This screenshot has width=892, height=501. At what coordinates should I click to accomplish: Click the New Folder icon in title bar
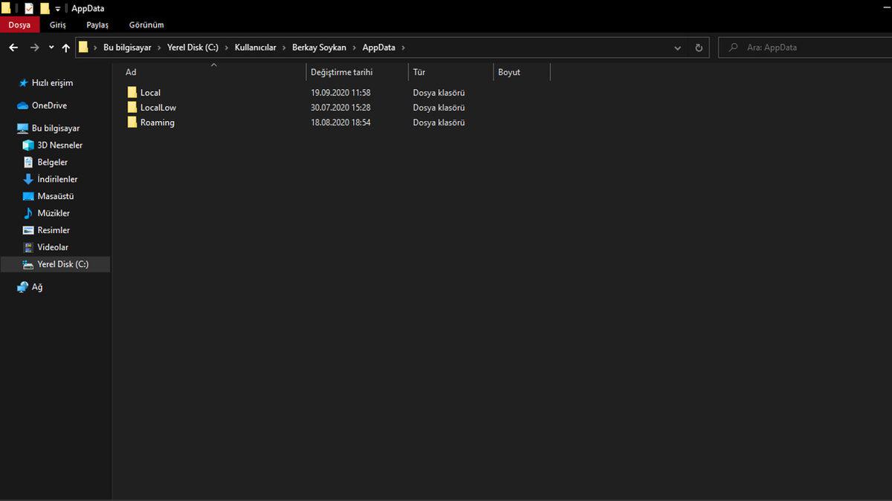[x=45, y=8]
